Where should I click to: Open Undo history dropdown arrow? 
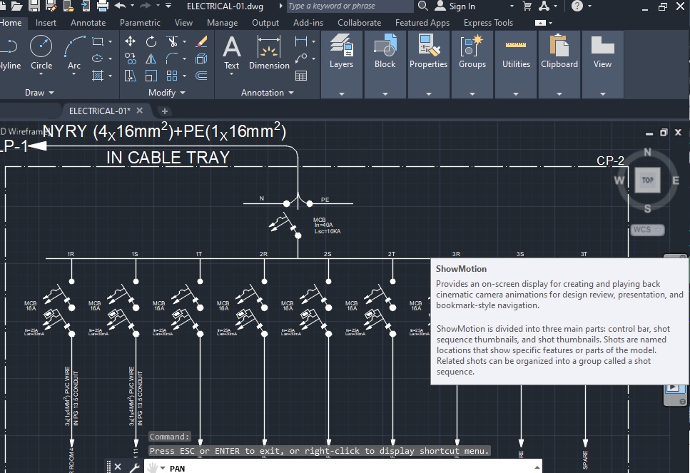coord(132,6)
